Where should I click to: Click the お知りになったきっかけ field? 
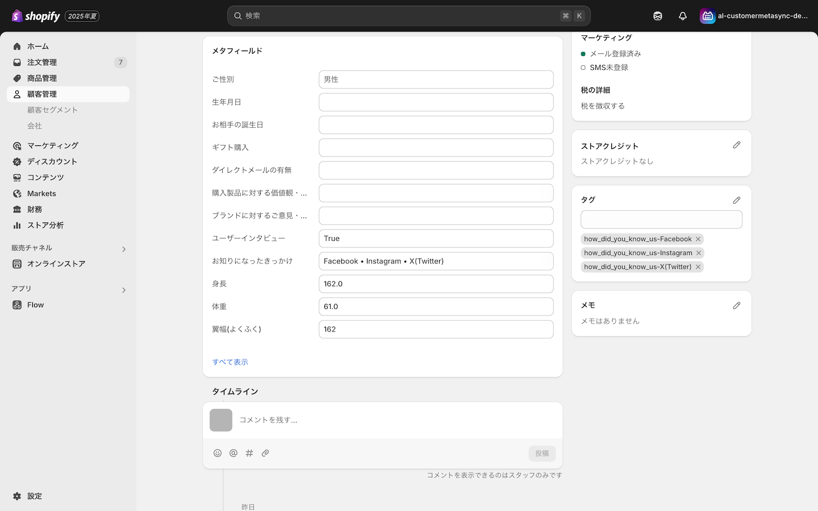(436, 261)
